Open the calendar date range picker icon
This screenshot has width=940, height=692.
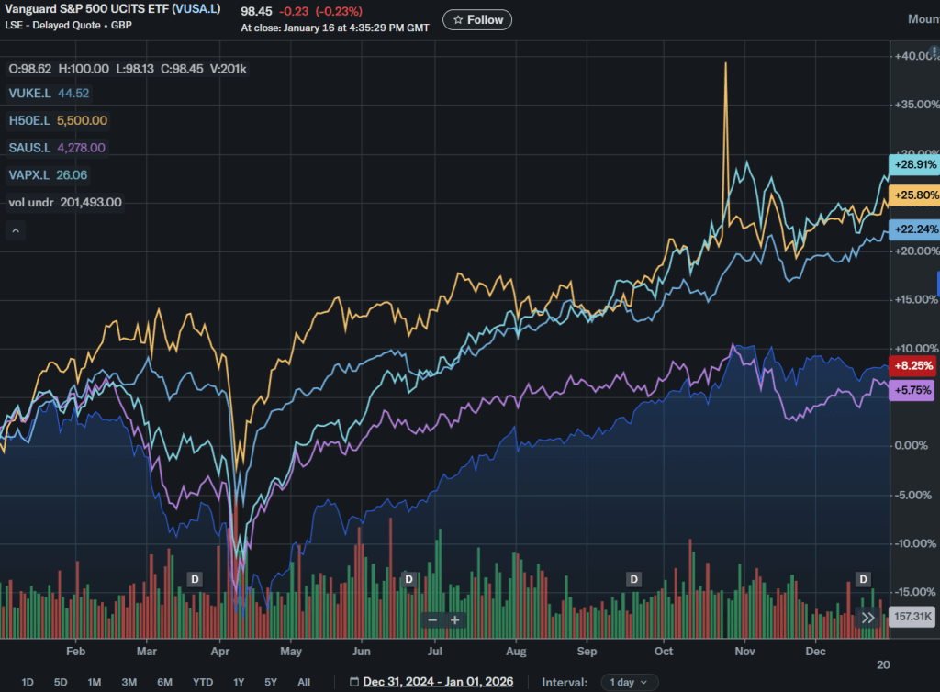354,682
